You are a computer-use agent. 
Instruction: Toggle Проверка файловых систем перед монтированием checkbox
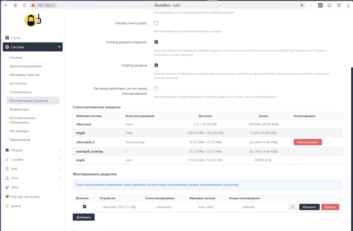point(156,89)
